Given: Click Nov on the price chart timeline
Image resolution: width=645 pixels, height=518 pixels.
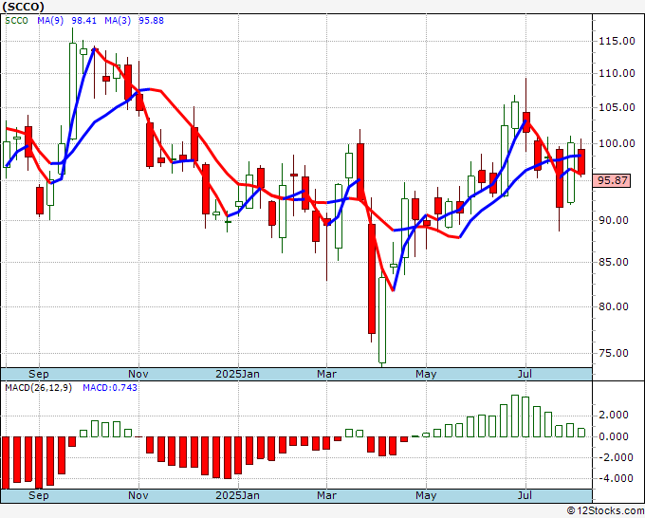Looking at the screenshot, I should pos(138,374).
